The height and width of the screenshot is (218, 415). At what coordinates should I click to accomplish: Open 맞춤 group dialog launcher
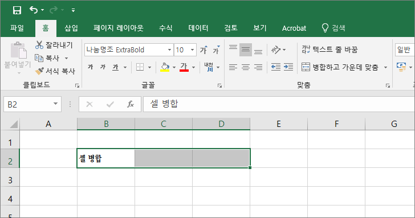[x=388, y=85]
